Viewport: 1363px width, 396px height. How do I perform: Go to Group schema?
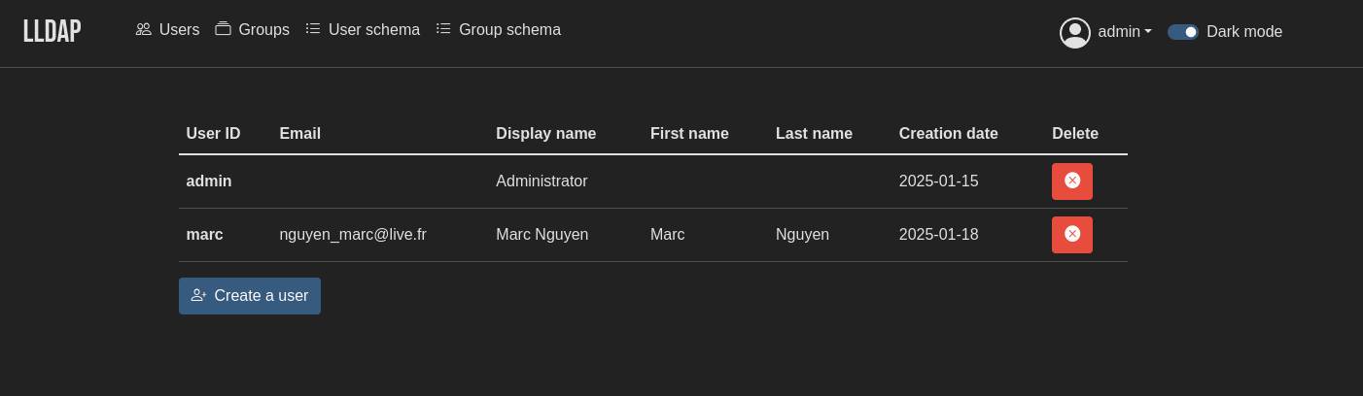[509, 30]
